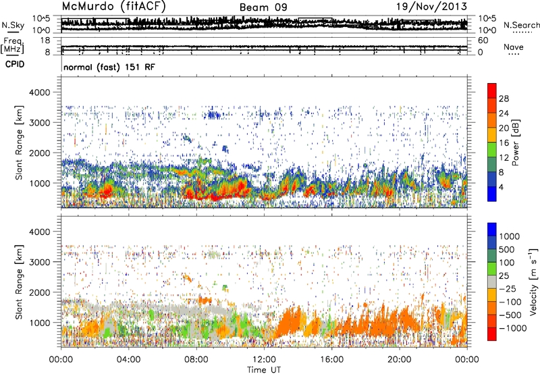This screenshot has width=540, height=374.
Task: Click the '-1000' Velocity colorbar label
Action: point(512,328)
